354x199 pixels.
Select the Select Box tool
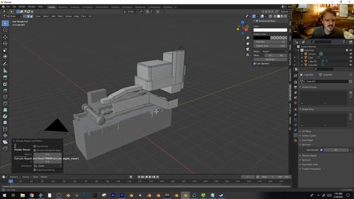tap(5, 23)
